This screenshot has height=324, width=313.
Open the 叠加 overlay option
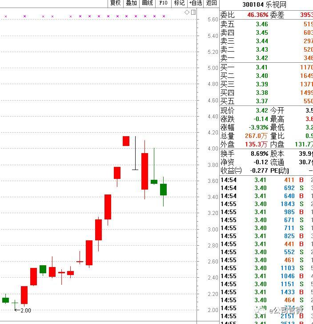point(132,3)
